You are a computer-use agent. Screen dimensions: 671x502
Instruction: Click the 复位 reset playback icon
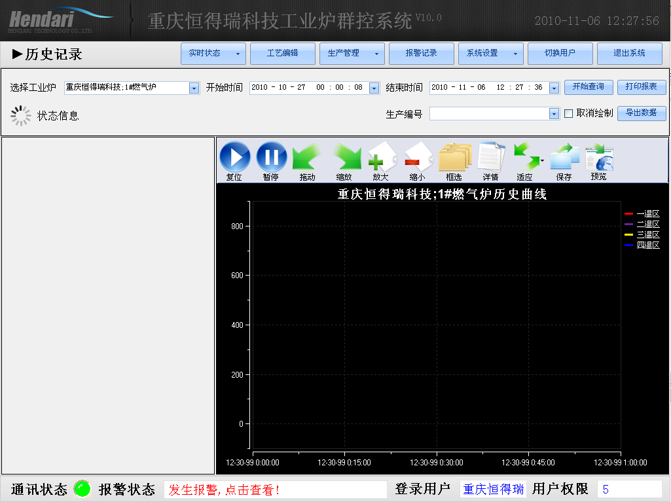tap(235, 157)
